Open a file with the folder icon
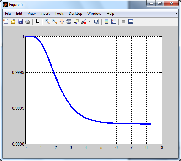This screenshot has height=161, width=181. point(13,21)
